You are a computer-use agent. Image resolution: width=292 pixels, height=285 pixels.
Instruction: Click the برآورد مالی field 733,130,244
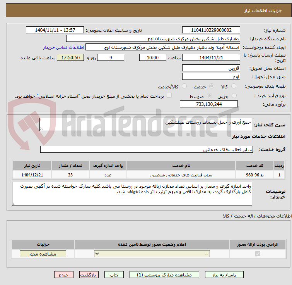(209, 104)
